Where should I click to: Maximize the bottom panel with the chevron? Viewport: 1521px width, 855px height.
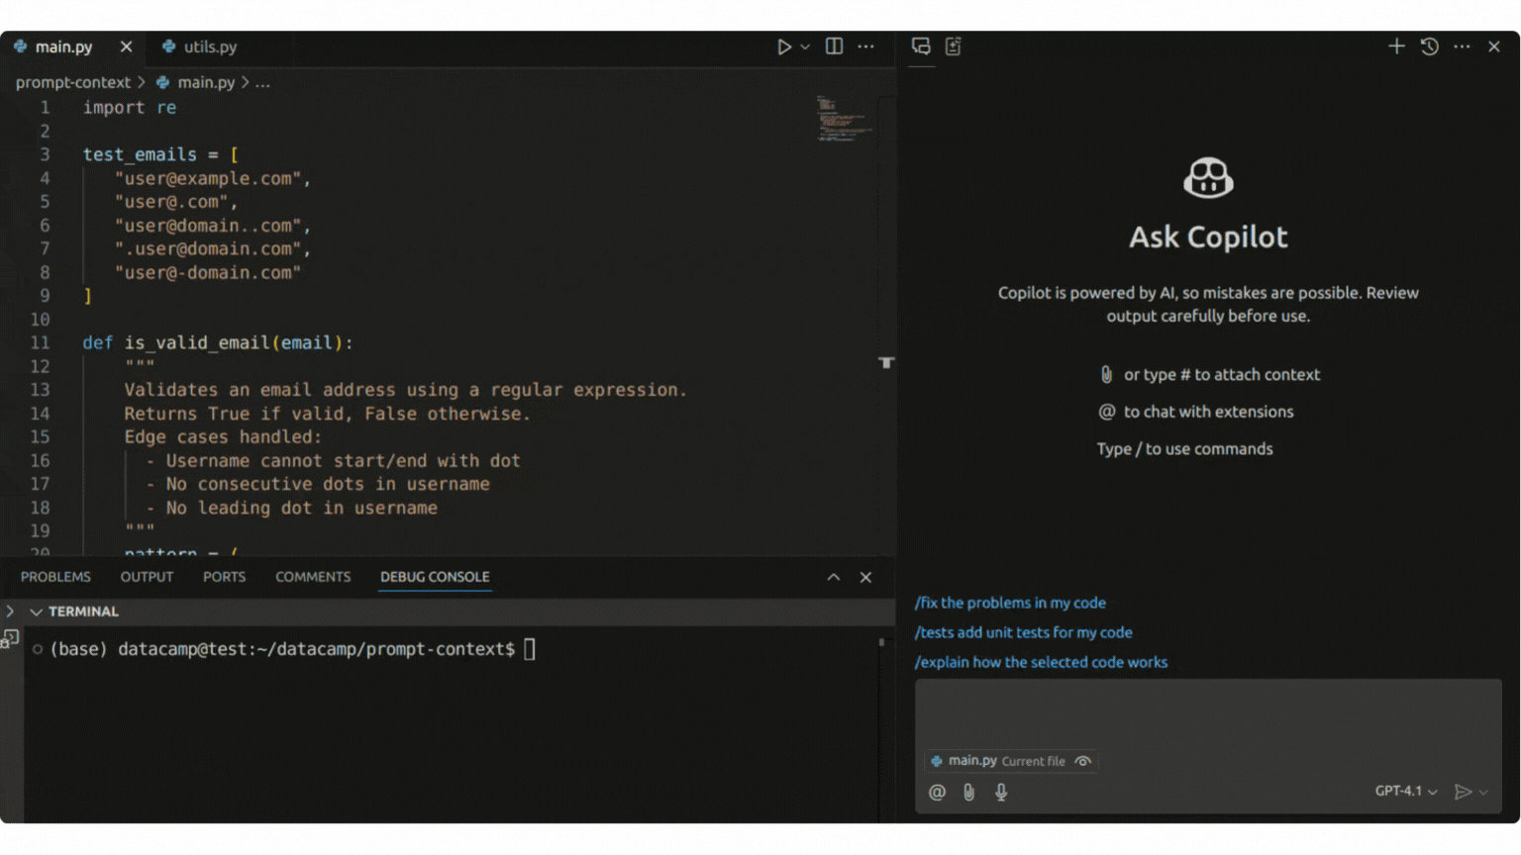tap(833, 577)
